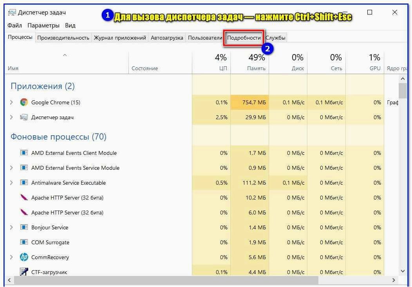This screenshot has width=412, height=287.
Task: Select the first Apache HTTP Server feather icon
Action: 24,197
